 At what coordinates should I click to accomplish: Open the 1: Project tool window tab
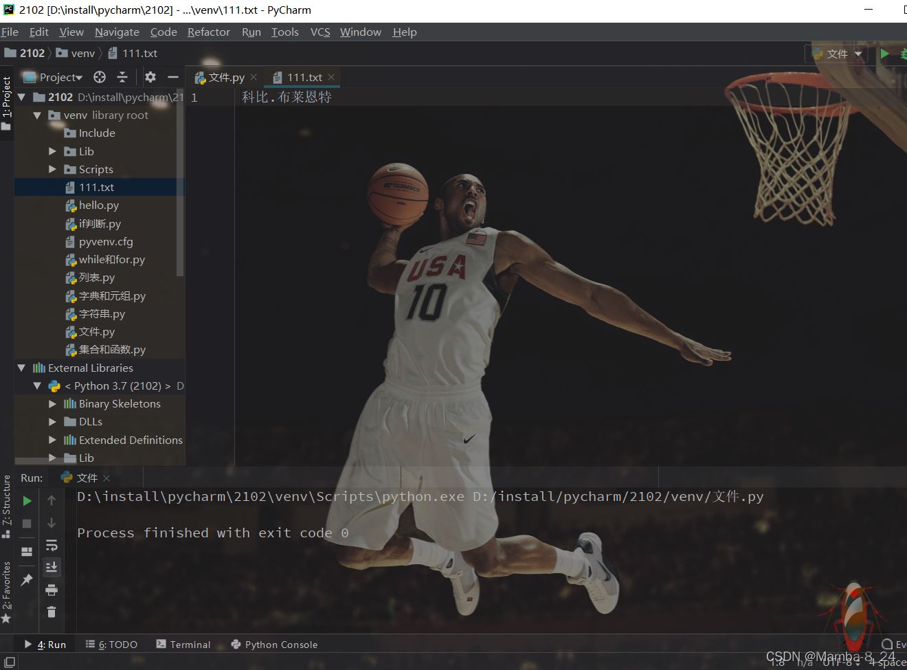point(6,102)
